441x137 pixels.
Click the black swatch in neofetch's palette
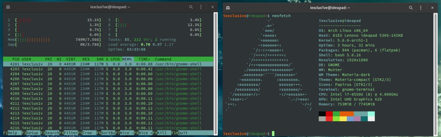click(322, 114)
